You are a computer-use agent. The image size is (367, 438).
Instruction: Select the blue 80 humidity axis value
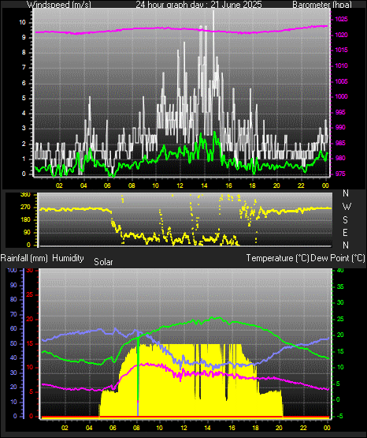(13, 299)
